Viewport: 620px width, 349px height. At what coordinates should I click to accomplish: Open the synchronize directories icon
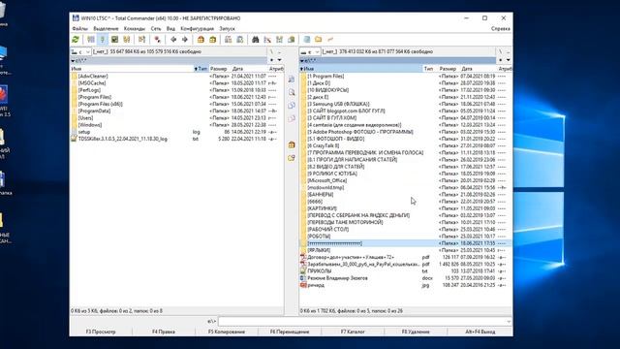tap(280, 40)
